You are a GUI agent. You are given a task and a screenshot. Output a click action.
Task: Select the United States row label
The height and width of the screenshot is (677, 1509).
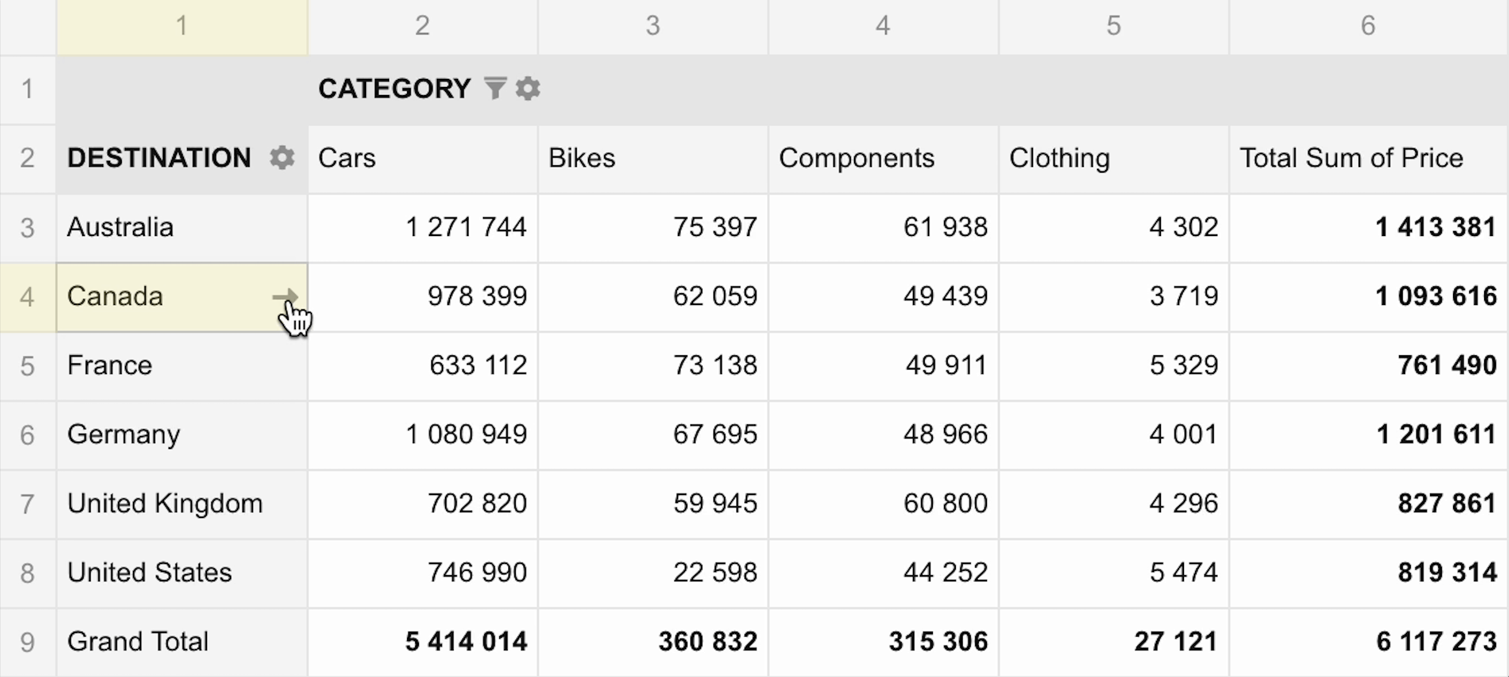pyautogui.click(x=149, y=572)
